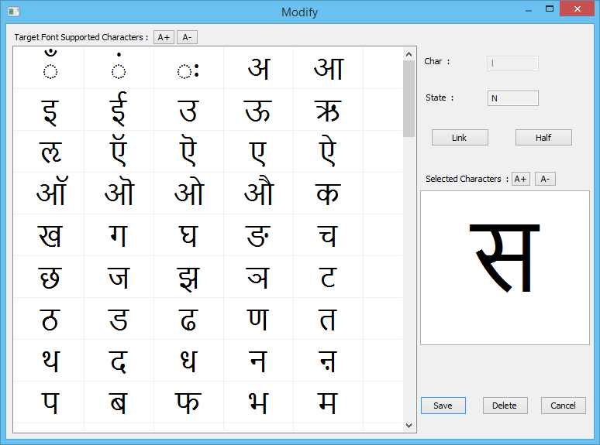Click the character list scrollbar thumb
Viewport: 600px width, 445px height.
[x=409, y=98]
